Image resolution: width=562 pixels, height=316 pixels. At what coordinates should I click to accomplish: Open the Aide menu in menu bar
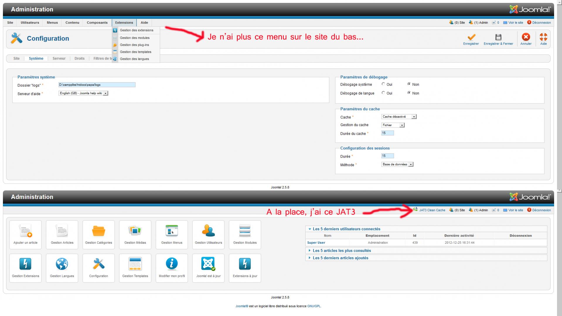[x=144, y=23]
